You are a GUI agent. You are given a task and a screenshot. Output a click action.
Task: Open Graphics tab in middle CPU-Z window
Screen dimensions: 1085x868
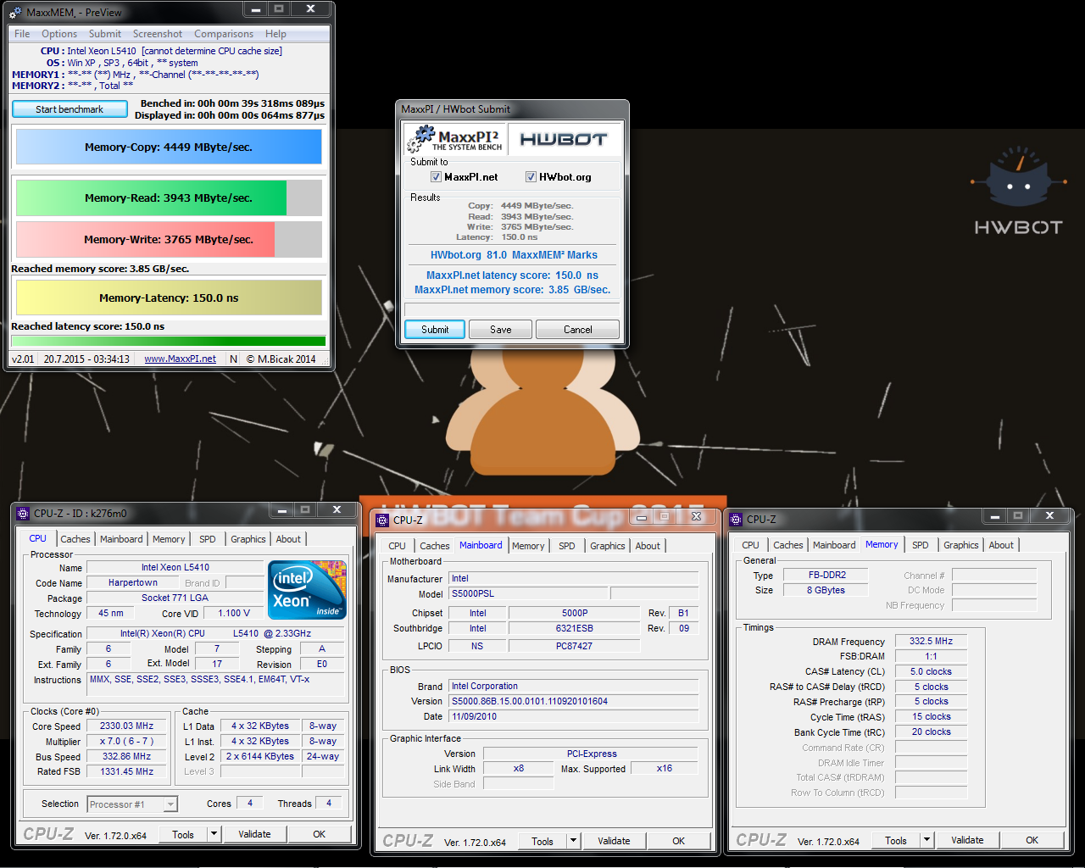[x=608, y=546]
